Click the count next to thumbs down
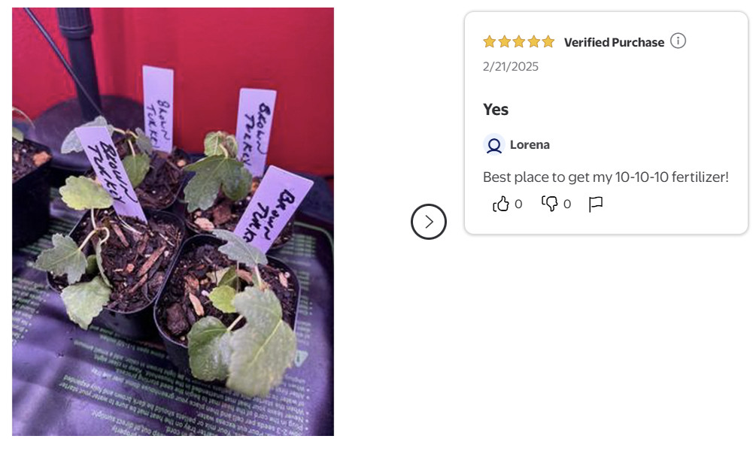753x451 pixels. [x=567, y=204]
